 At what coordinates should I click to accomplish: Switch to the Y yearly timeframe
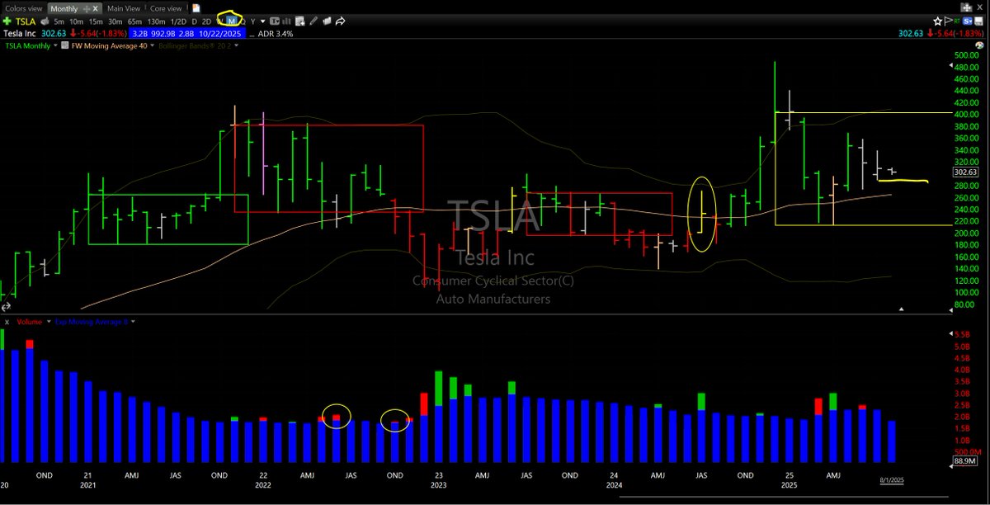253,21
